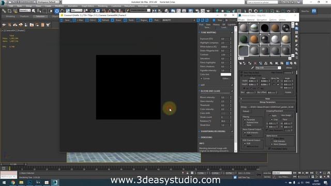The image size is (331, 186).
Task: Open File Explorer from the Windows taskbar
Action: click(x=21, y=182)
